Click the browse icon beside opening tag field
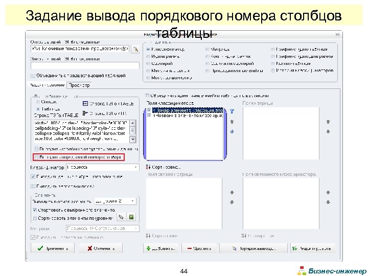 point(135,49)
